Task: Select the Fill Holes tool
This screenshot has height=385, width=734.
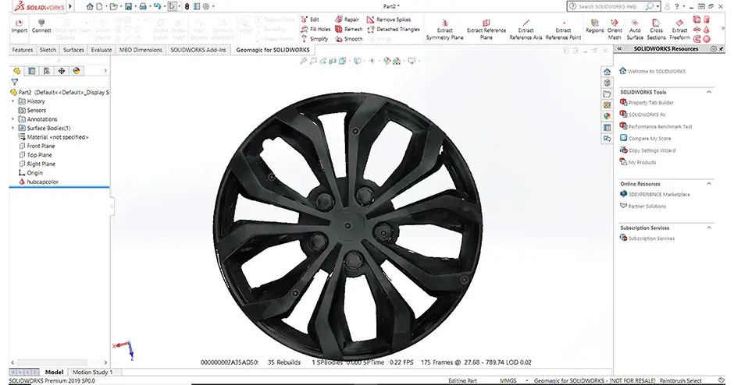Action: pyautogui.click(x=319, y=29)
